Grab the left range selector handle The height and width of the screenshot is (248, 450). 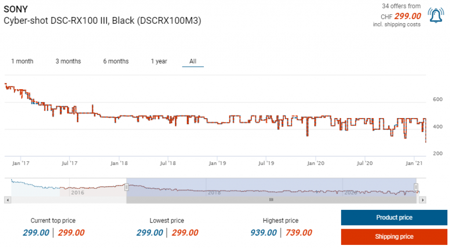(126, 187)
